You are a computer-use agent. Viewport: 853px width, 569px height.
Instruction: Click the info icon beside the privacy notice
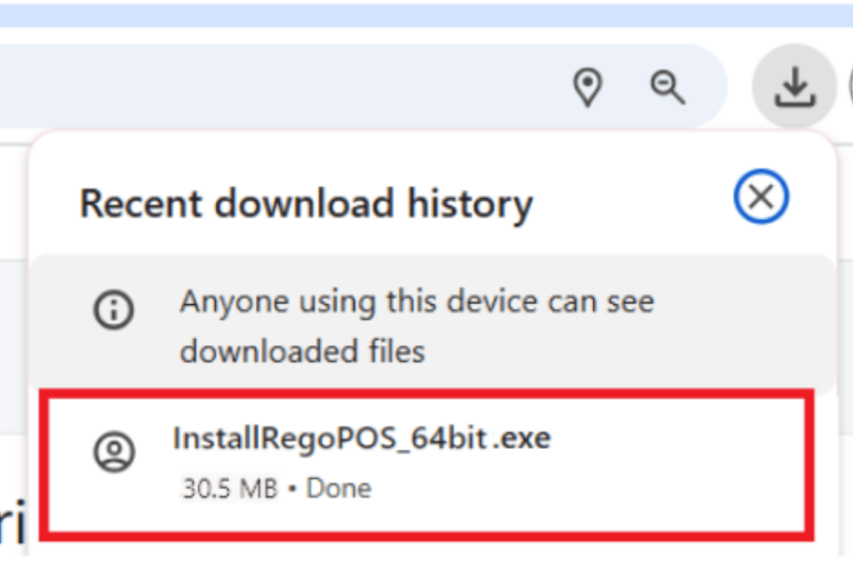click(x=115, y=310)
